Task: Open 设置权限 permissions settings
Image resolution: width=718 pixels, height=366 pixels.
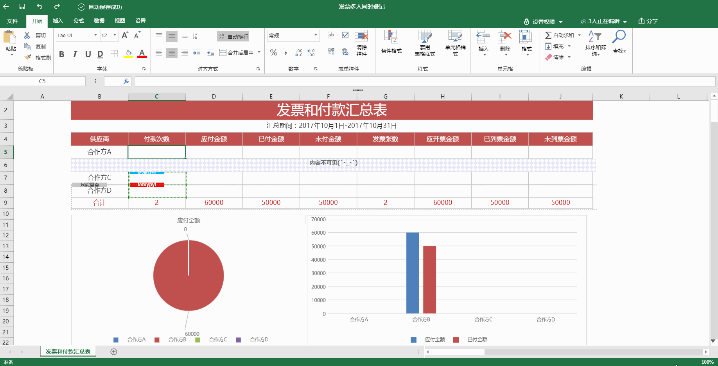Action: pos(544,22)
